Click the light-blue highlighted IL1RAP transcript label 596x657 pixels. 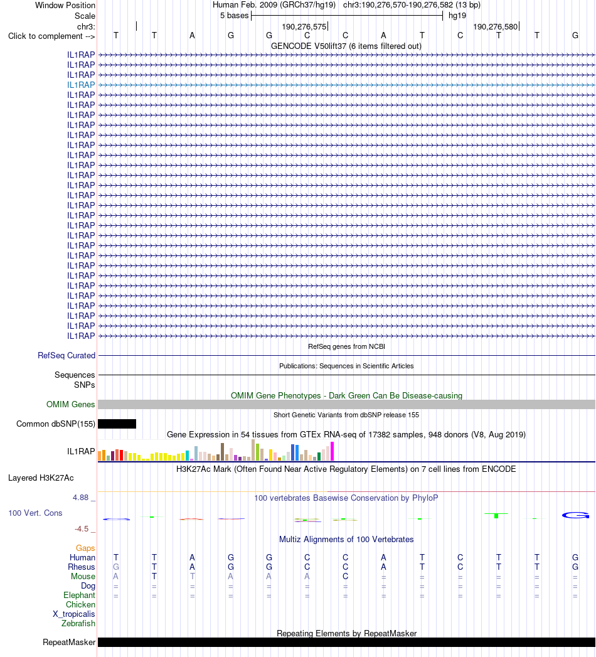tap(82, 85)
